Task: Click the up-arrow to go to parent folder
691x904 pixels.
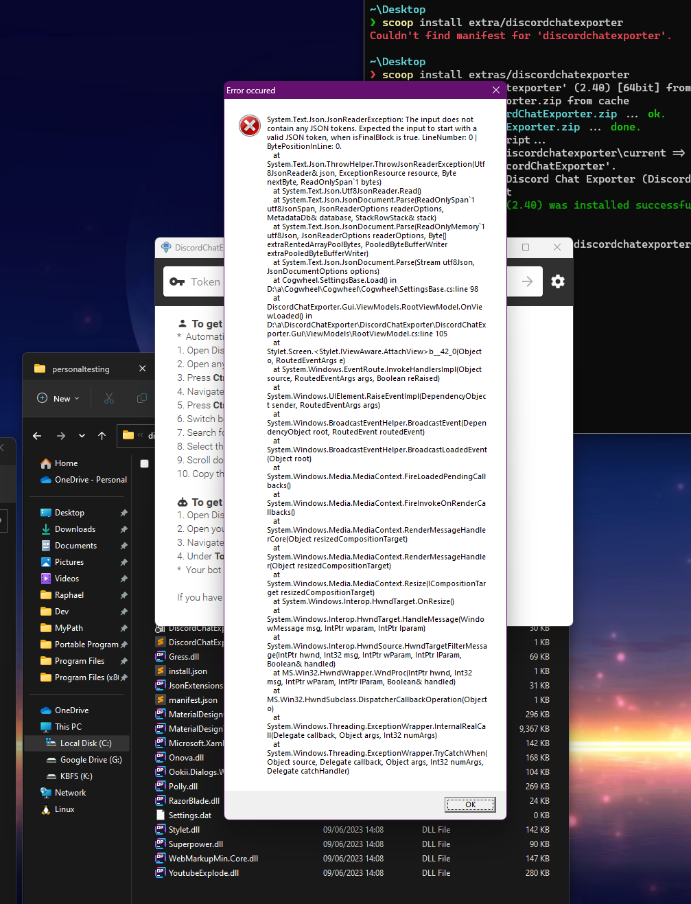Action: click(x=102, y=435)
